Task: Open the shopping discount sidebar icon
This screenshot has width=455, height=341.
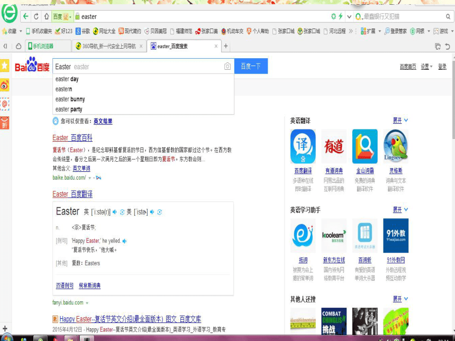Action: [x=5, y=123]
